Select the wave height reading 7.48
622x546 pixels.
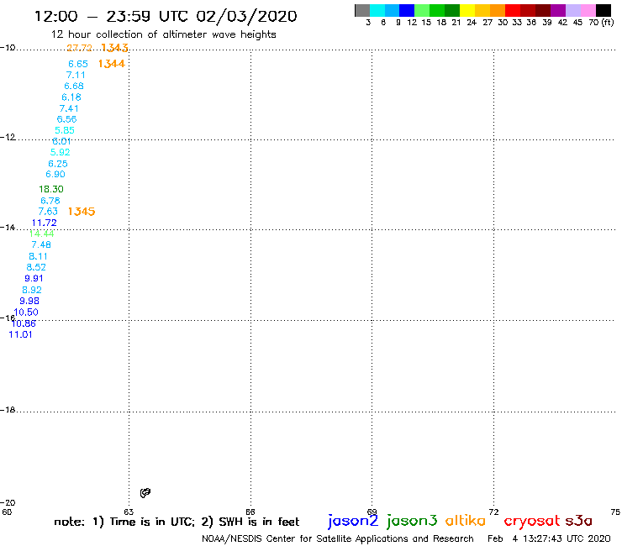(x=41, y=244)
